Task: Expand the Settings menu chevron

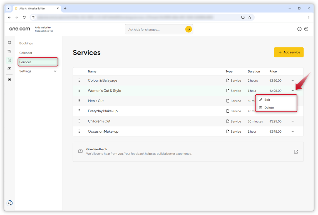Action: coord(55,71)
